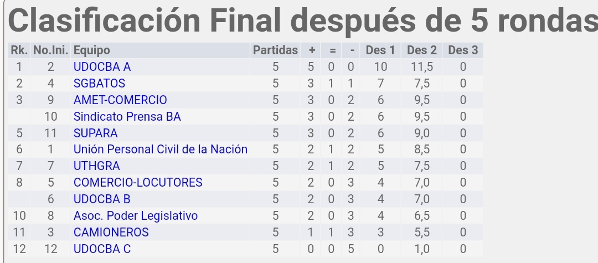Click the Rk. column header
The image size is (598, 263).
19,50
